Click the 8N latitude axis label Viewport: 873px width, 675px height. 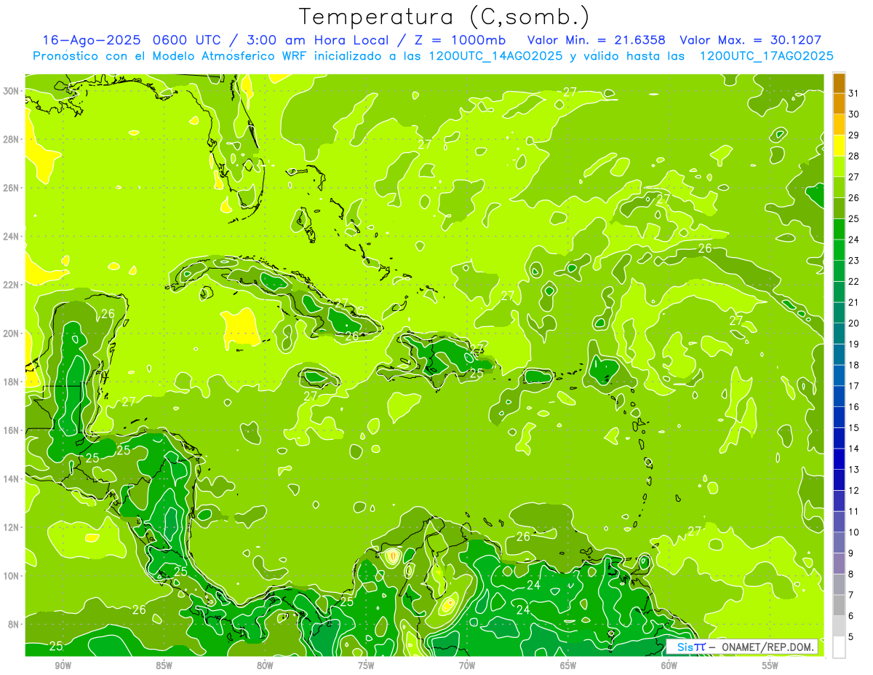pos(15,624)
